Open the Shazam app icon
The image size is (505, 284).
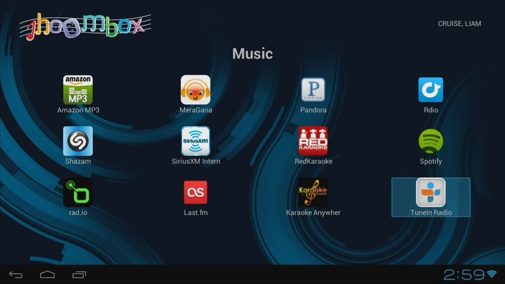[x=78, y=141]
